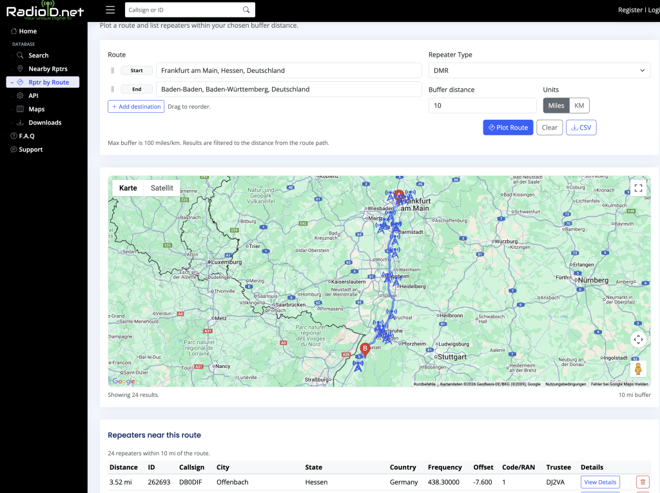Toggle map fullscreen view
The height and width of the screenshot is (493, 660).
[x=638, y=188]
